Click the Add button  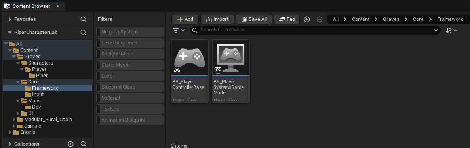185,19
